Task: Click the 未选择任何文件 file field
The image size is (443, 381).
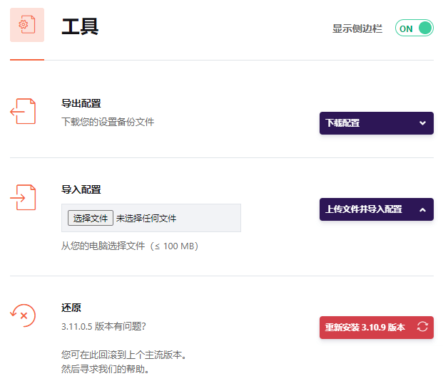Action: click(x=146, y=218)
